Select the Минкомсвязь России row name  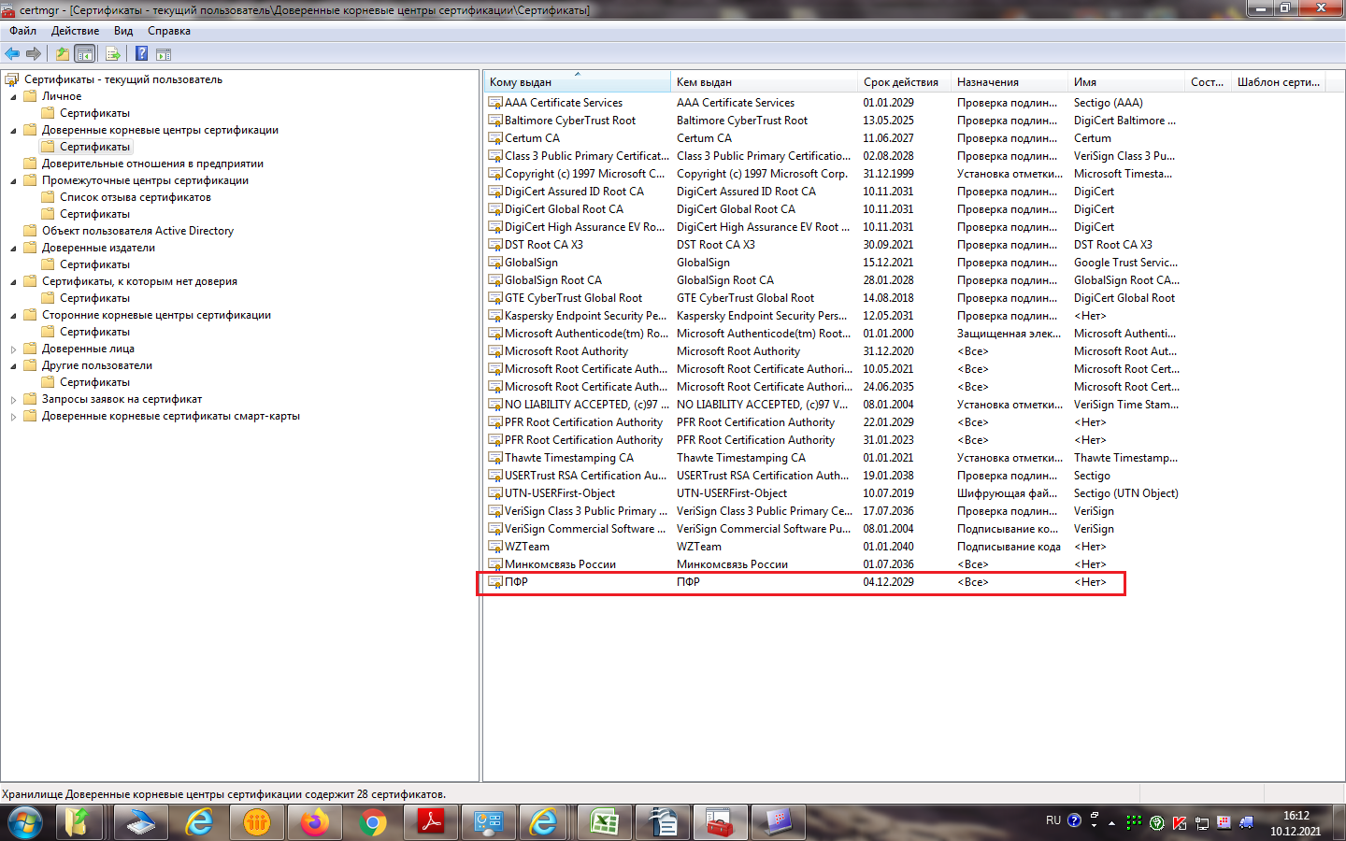point(560,564)
